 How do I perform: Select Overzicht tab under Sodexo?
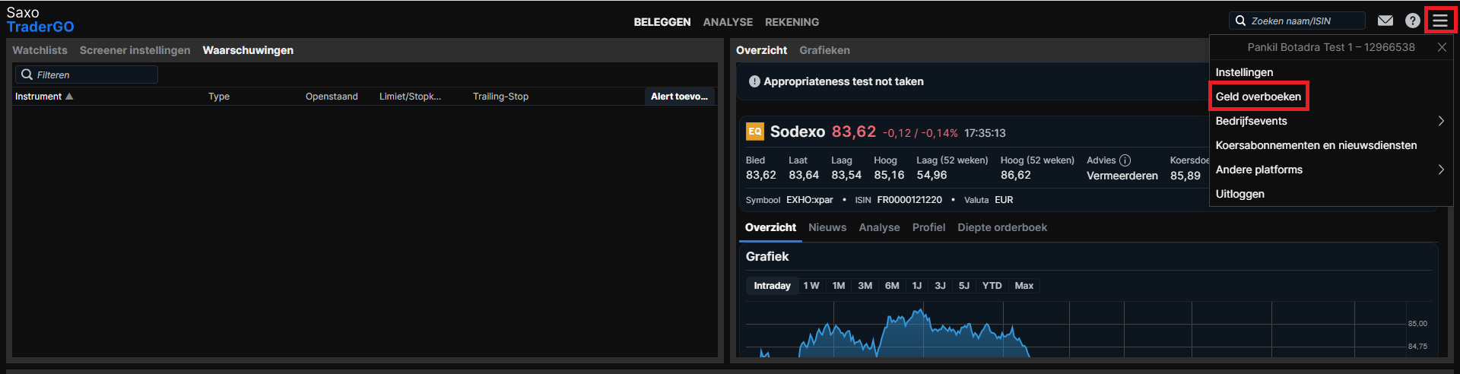(x=770, y=227)
